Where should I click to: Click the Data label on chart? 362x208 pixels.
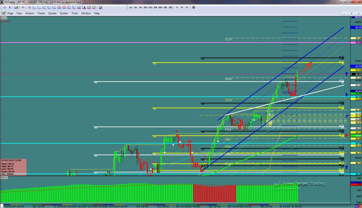coord(4,18)
